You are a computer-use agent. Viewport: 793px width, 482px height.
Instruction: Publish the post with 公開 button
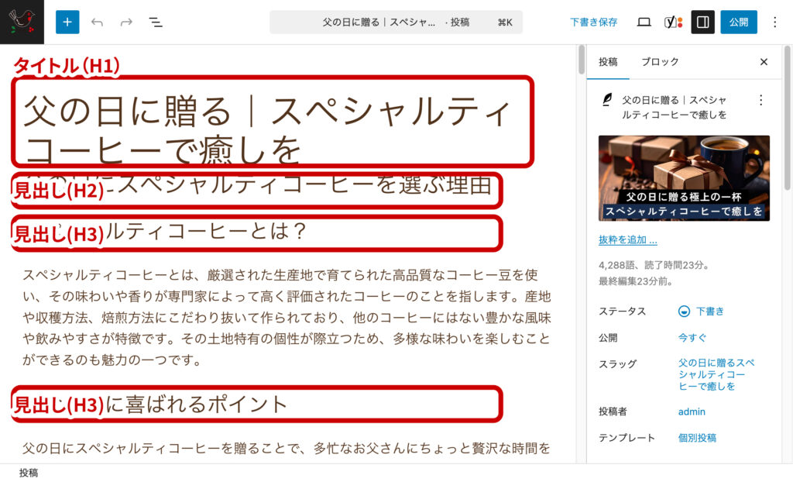coord(739,22)
